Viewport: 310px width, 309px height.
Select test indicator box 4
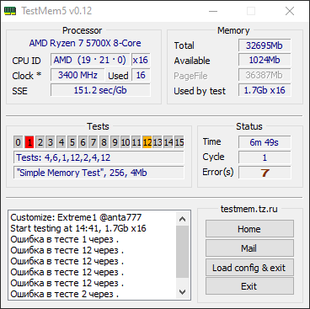click(x=61, y=142)
